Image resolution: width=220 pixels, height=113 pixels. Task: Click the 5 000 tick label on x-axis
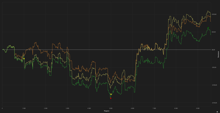click(x=111, y=108)
